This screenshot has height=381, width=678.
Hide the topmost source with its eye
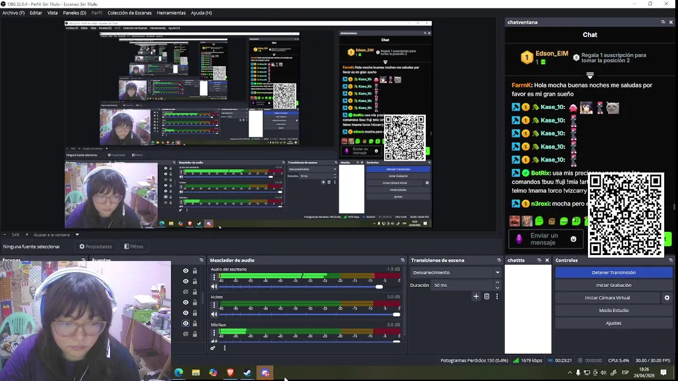point(185,271)
